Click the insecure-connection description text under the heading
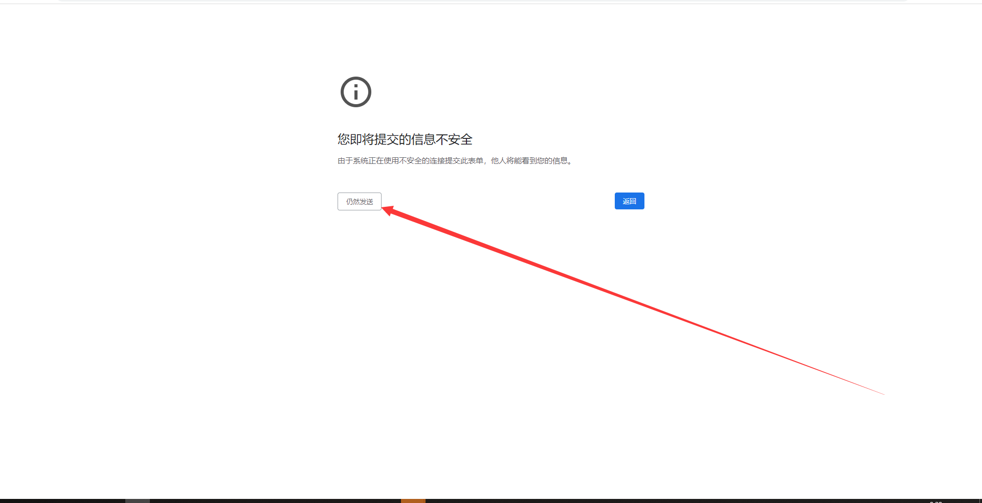 tap(455, 161)
